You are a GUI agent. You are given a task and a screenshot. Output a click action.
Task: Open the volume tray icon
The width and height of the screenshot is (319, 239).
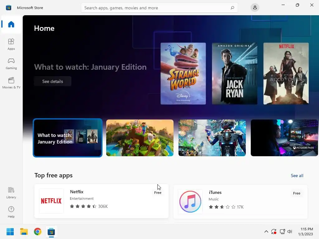click(x=290, y=232)
